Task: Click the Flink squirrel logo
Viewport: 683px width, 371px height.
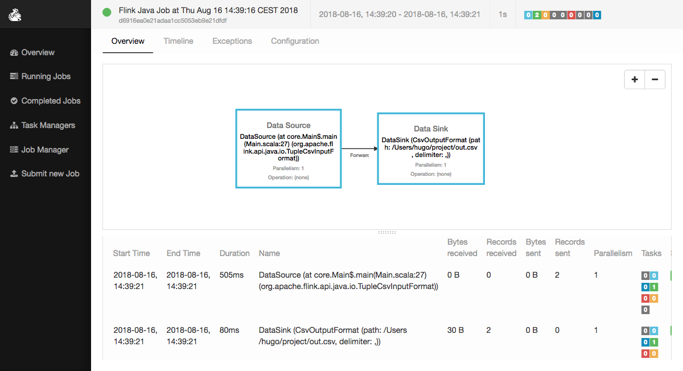Action: point(15,14)
